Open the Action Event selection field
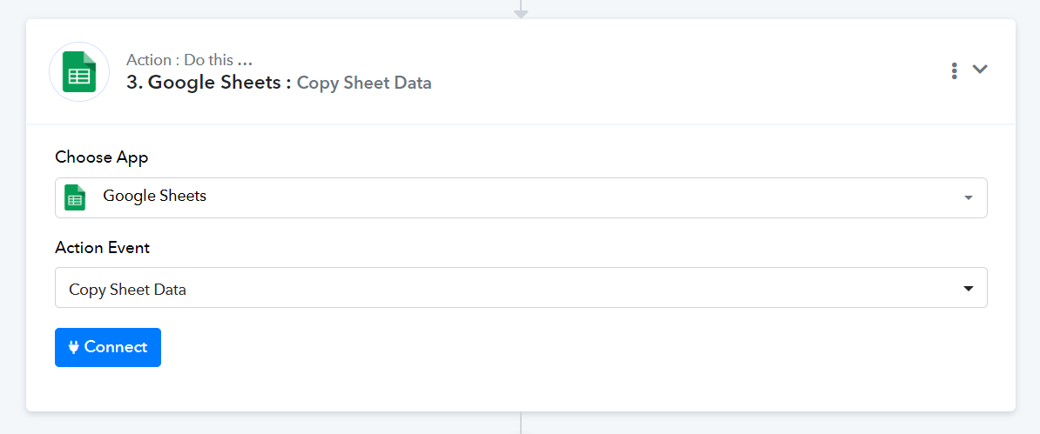1040x434 pixels. point(521,288)
